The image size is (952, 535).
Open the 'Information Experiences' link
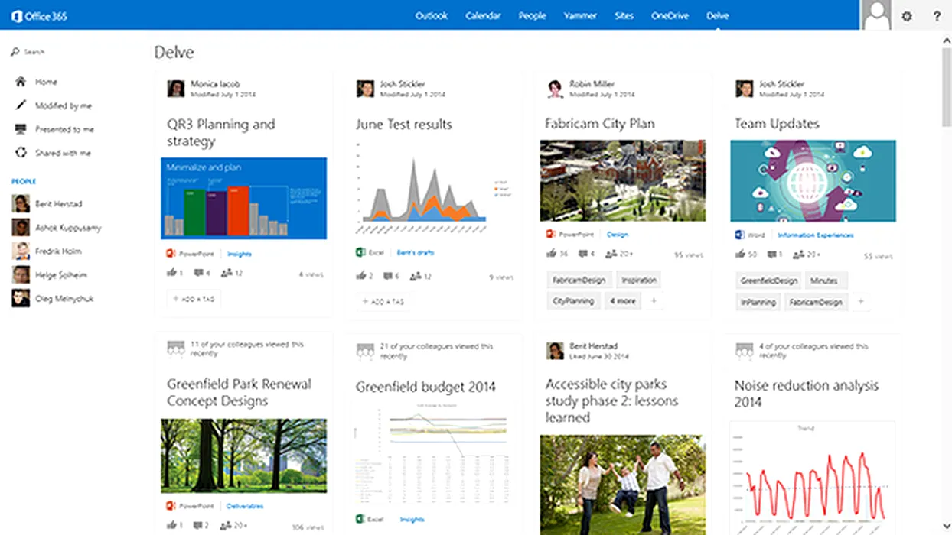[815, 235]
